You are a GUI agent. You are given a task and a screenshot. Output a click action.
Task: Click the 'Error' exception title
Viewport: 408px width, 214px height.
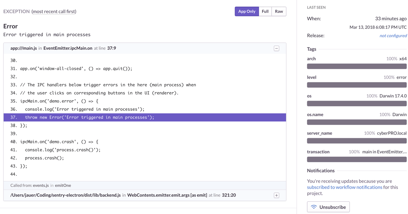pos(11,26)
